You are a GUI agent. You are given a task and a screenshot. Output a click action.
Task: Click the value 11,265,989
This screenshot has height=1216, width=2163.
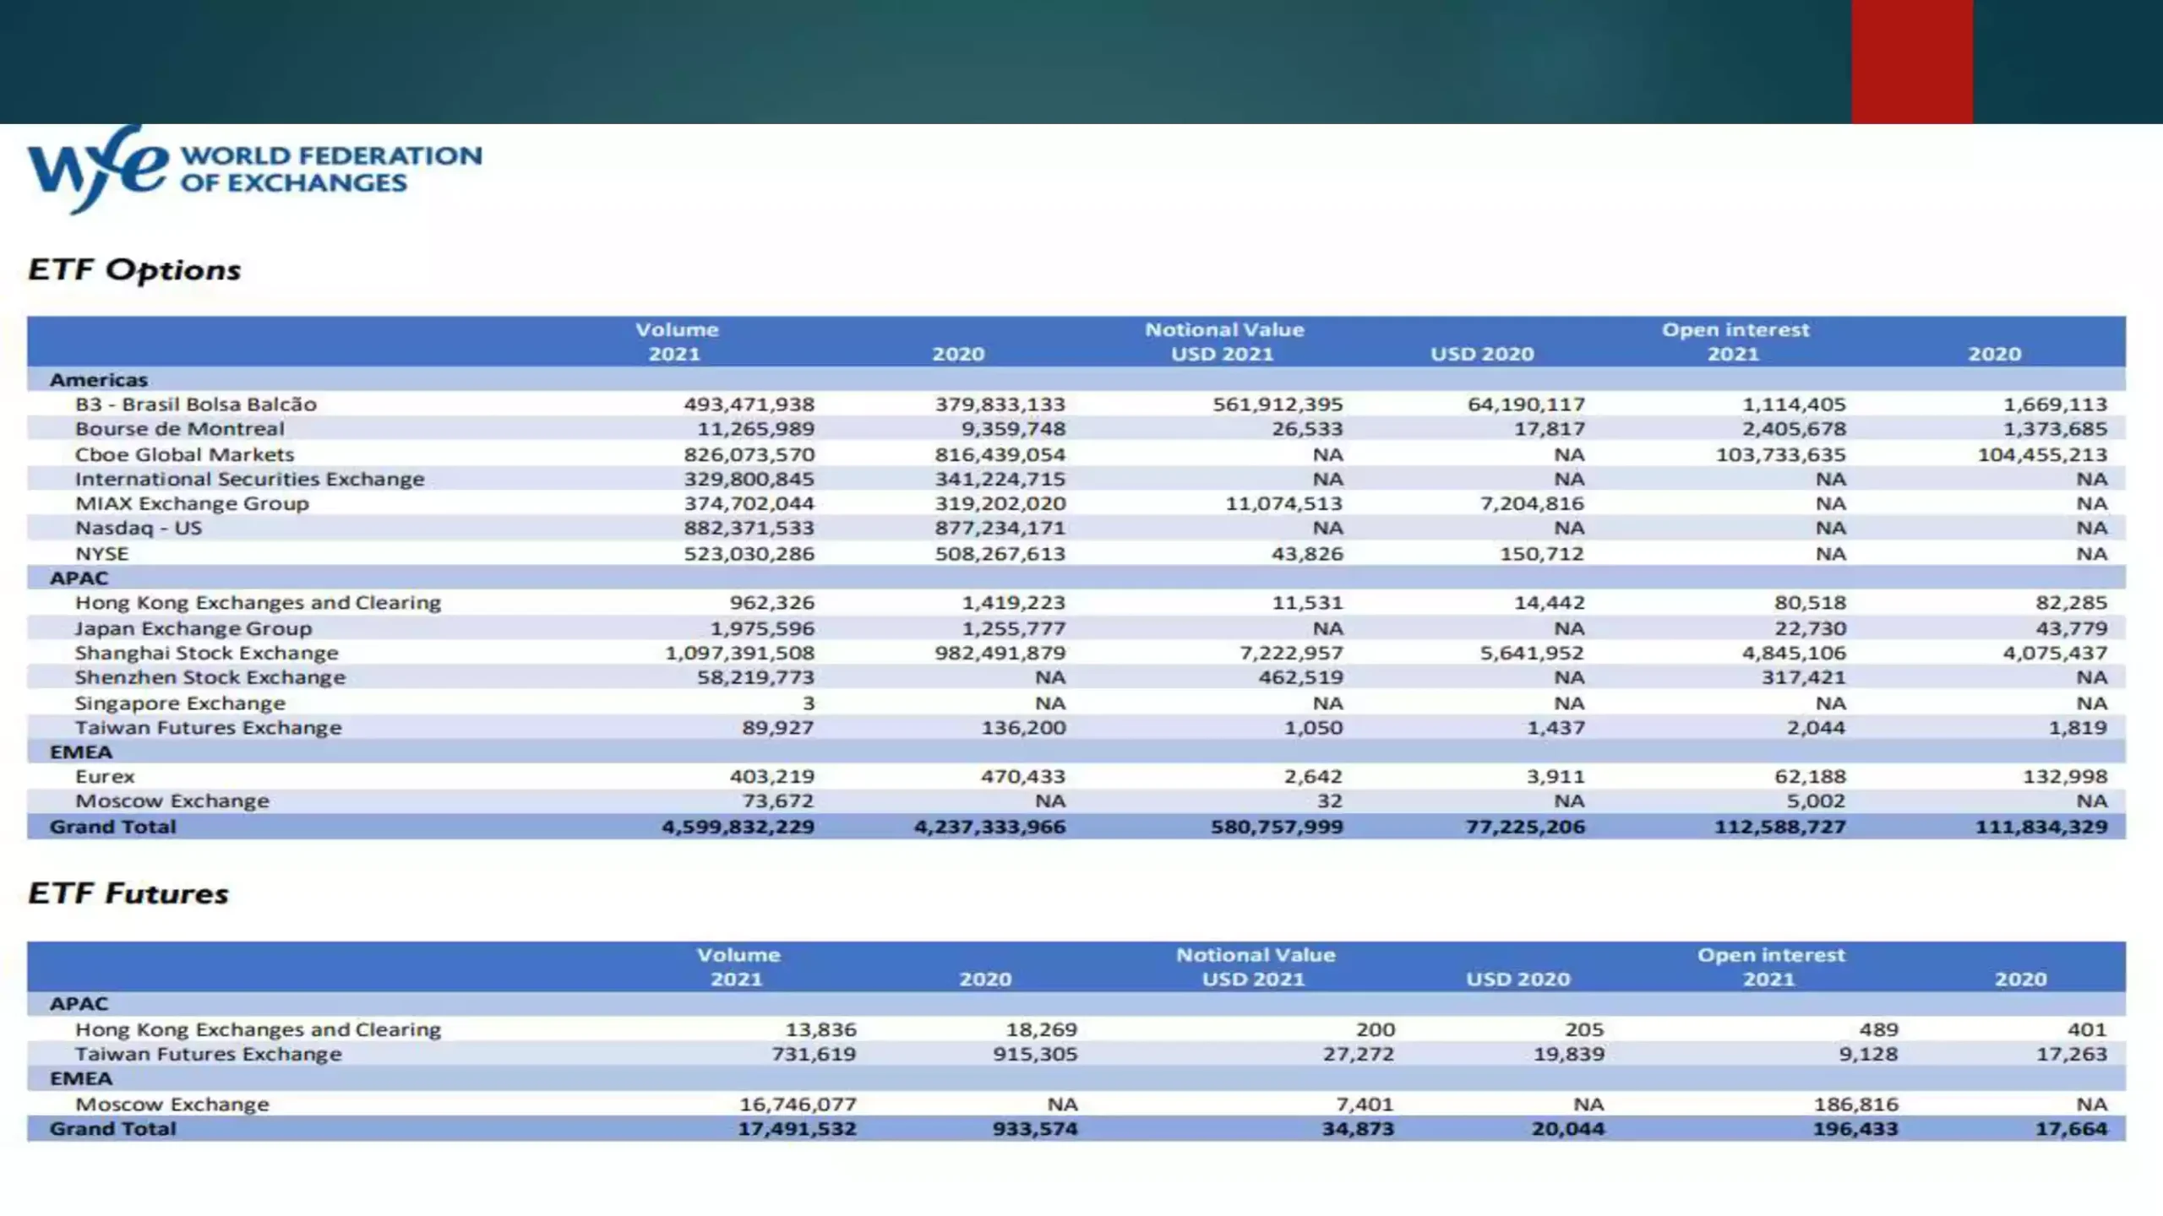(756, 429)
